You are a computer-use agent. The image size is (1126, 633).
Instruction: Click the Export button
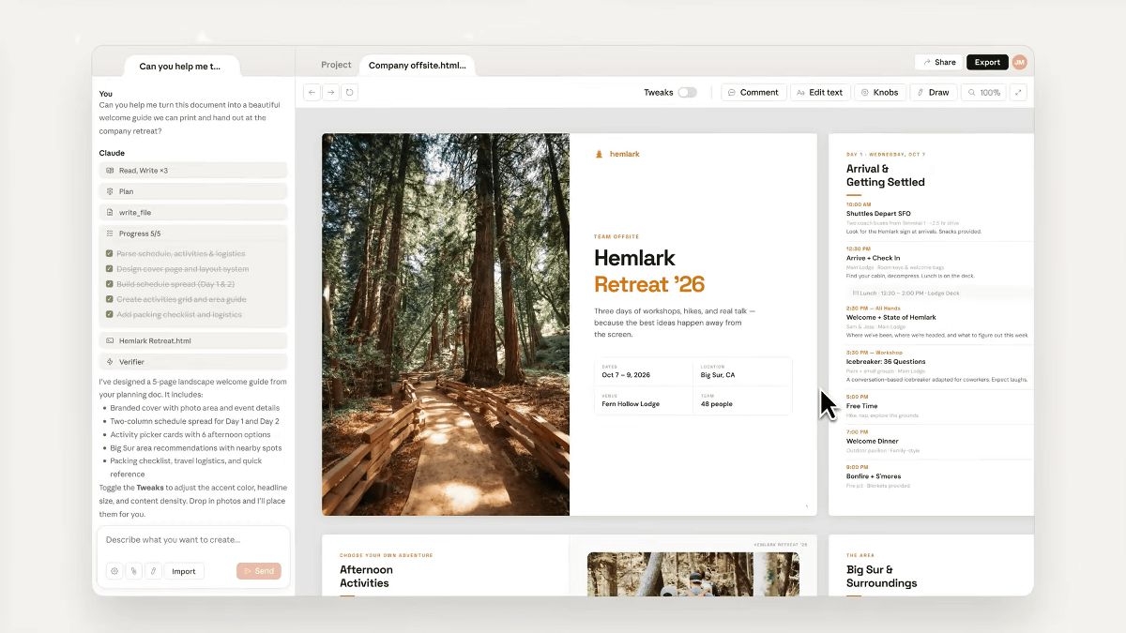pos(986,62)
